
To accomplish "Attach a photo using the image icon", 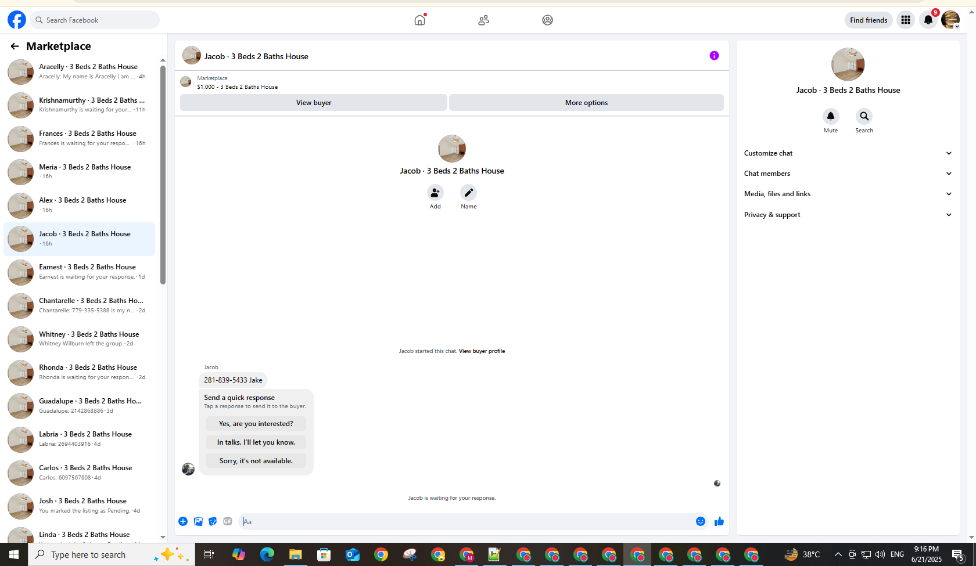I will click(198, 521).
